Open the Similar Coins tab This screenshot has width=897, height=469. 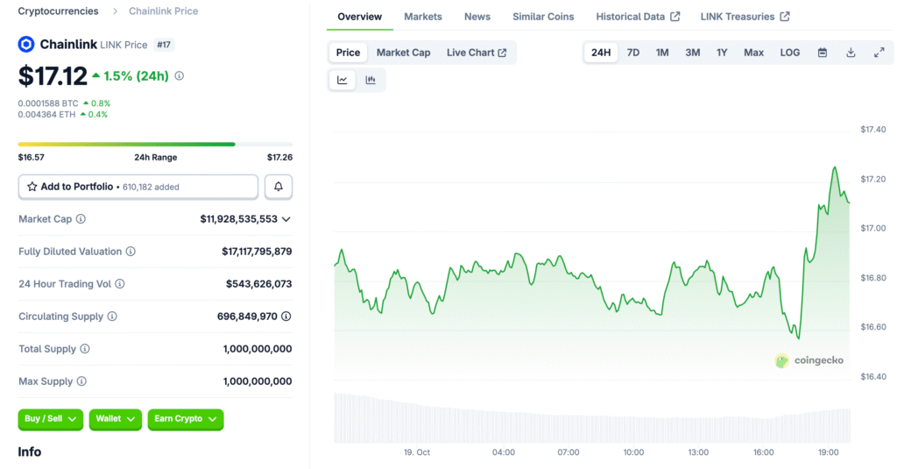[x=543, y=17]
